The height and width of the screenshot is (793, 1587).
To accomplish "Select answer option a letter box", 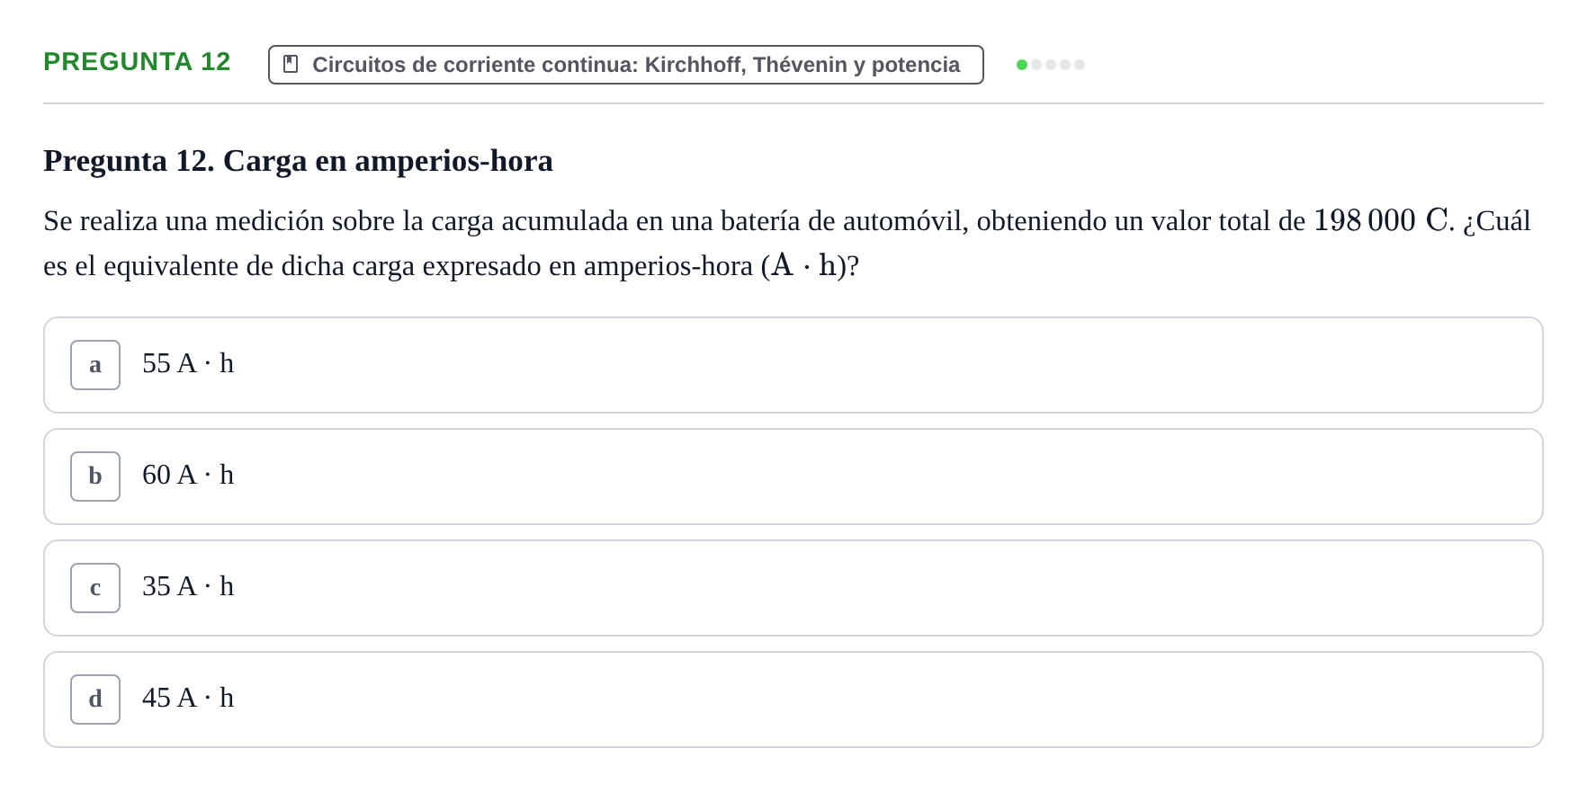I will [95, 365].
